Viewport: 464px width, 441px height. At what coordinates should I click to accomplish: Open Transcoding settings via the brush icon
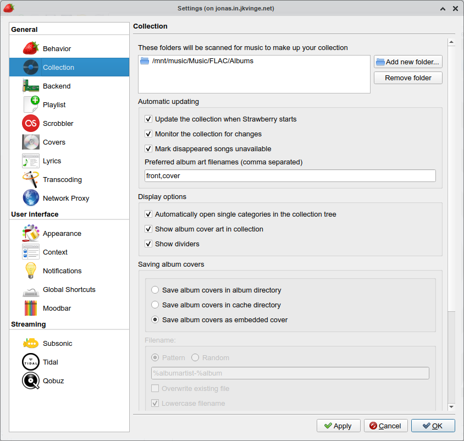(31, 179)
